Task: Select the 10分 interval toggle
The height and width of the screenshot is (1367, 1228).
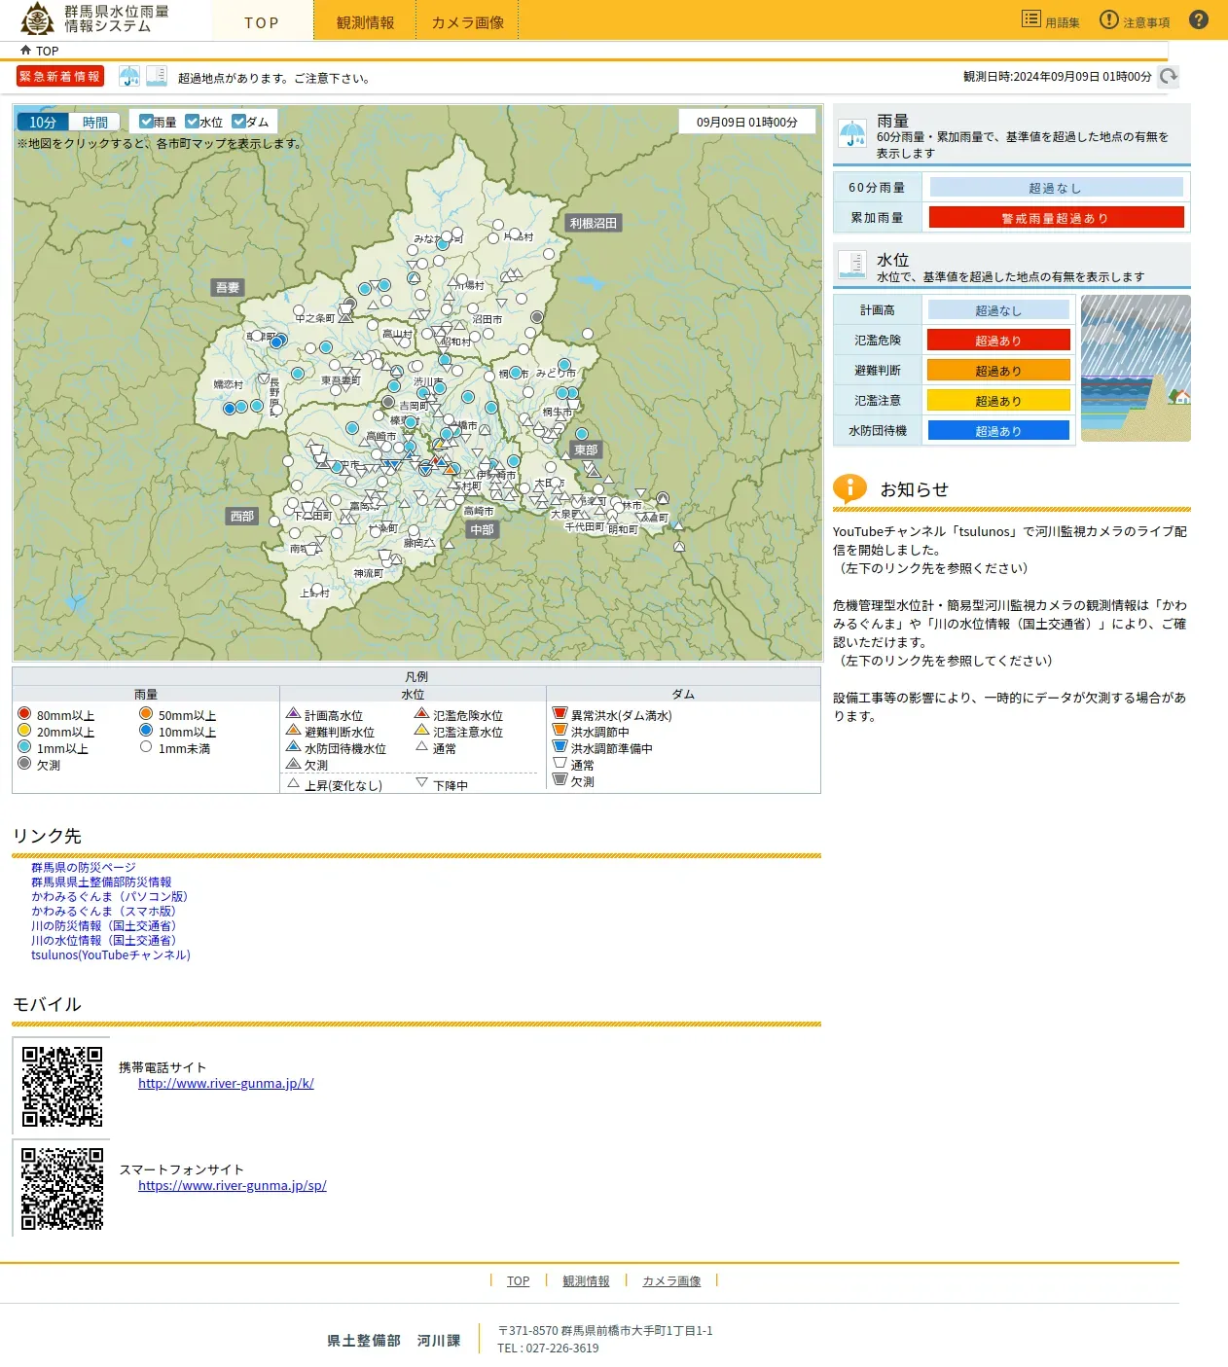Action: 43,122
